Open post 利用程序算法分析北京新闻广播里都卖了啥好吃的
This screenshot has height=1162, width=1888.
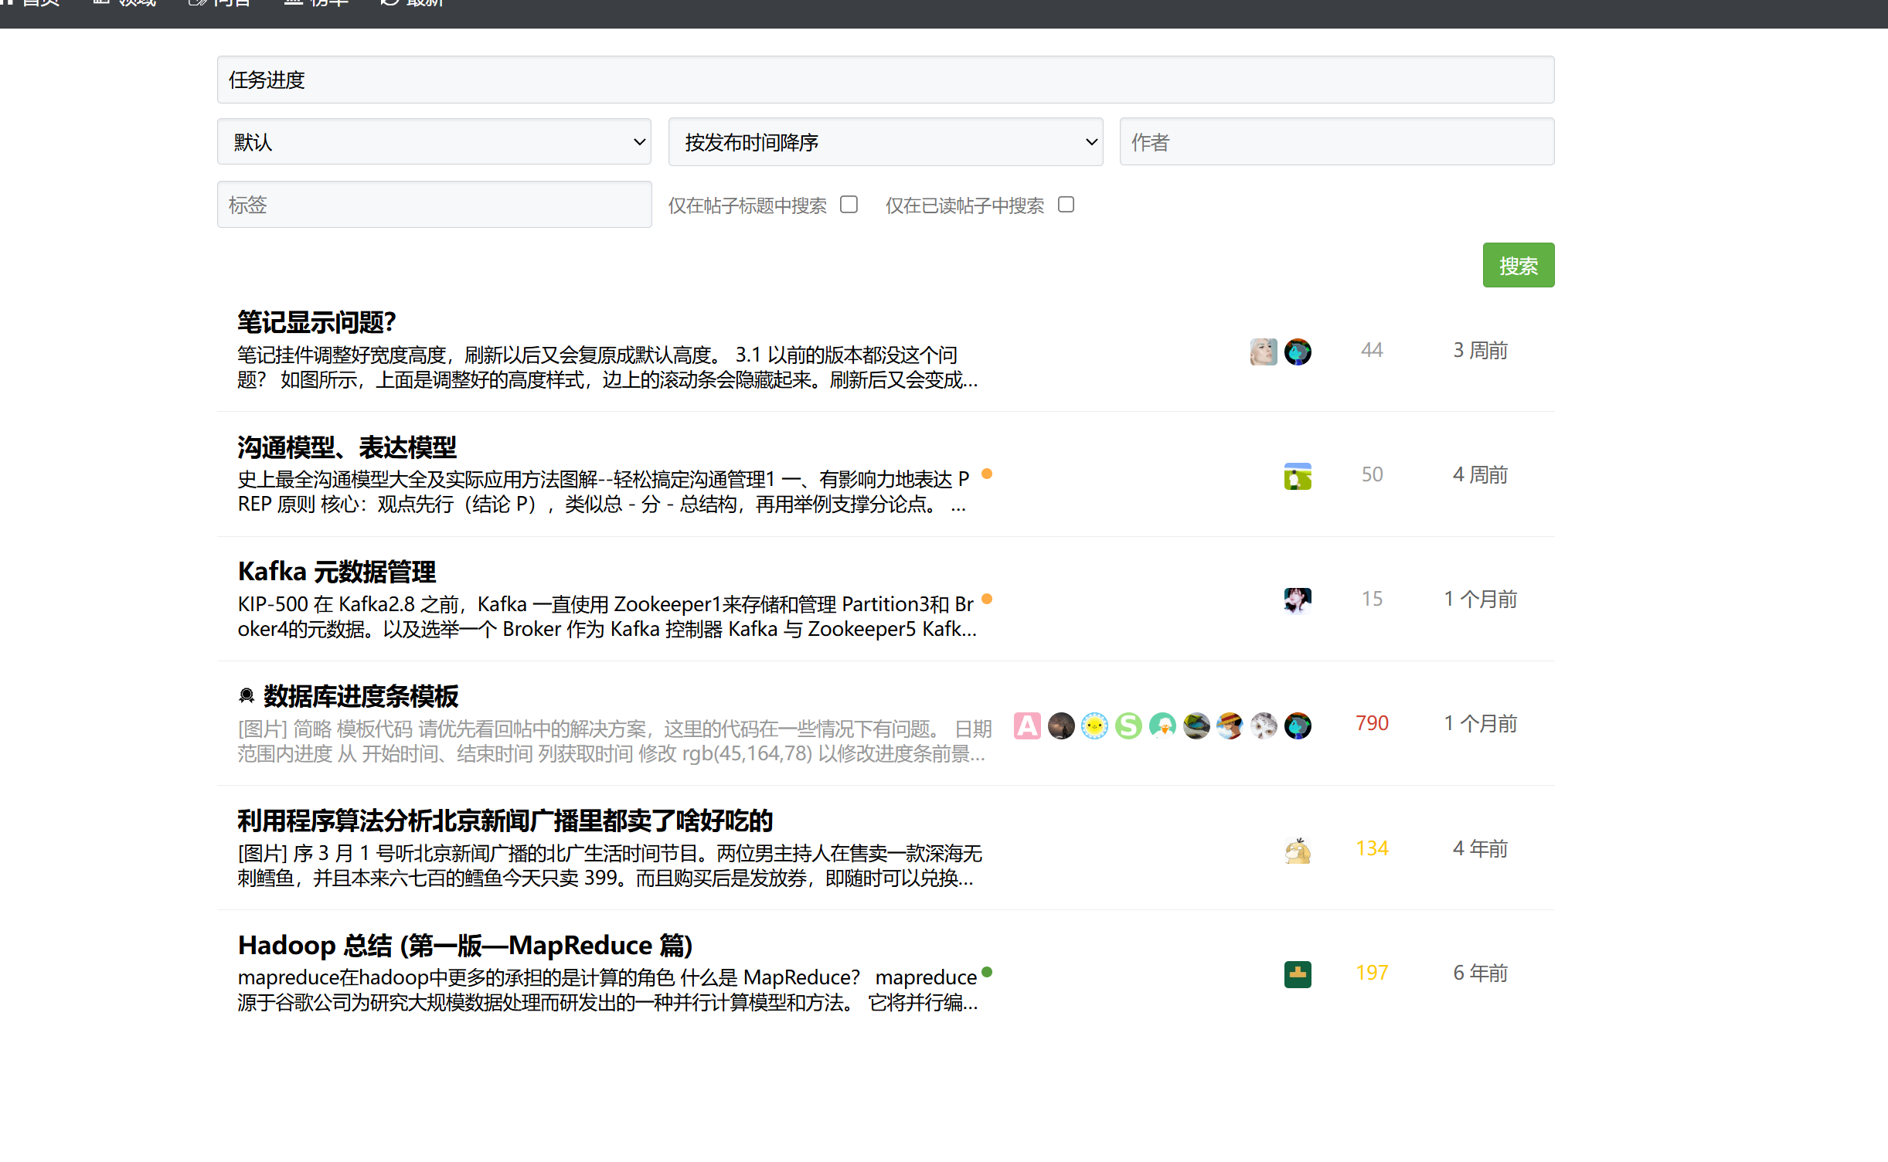[505, 821]
